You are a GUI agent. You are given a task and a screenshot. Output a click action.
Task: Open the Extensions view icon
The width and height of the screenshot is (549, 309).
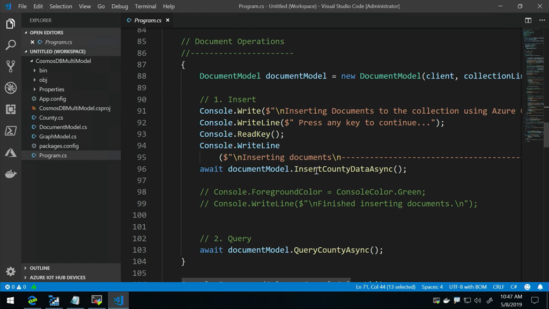(11, 109)
